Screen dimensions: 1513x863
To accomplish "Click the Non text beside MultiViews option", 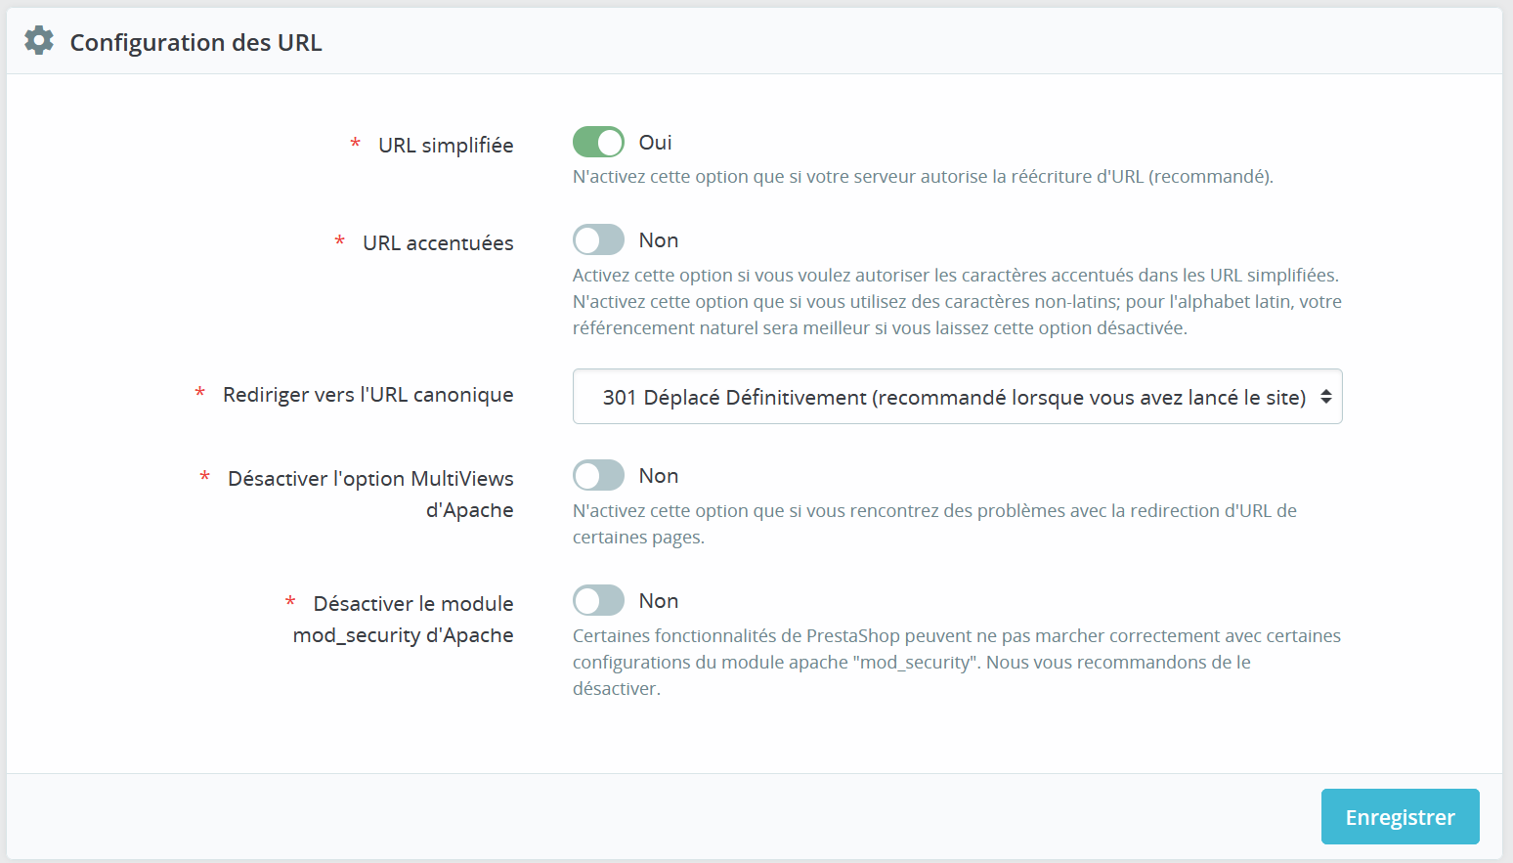I will [x=658, y=475].
